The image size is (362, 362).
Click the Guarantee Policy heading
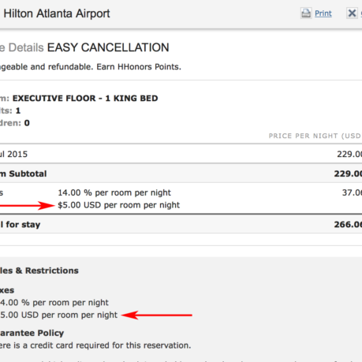(32, 333)
